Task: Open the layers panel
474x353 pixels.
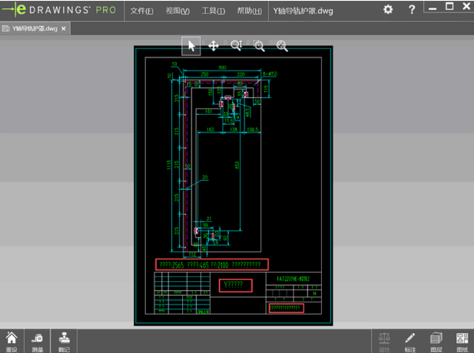Action: [435, 340]
